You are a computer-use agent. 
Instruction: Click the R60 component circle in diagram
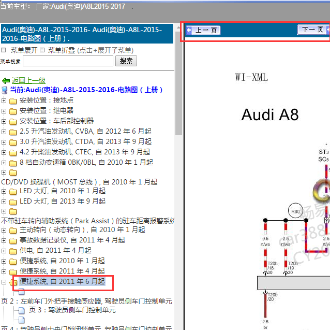[295, 211]
